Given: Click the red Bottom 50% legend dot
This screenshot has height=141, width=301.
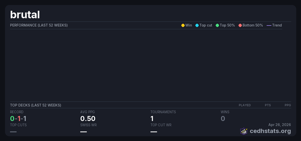Looking at the screenshot, I should [x=240, y=25].
